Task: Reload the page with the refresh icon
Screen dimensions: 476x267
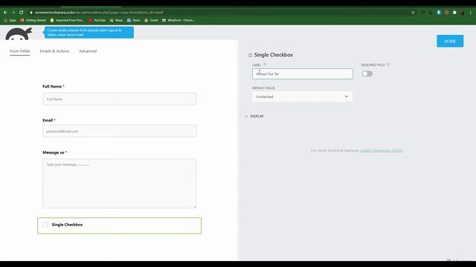Action: point(22,13)
